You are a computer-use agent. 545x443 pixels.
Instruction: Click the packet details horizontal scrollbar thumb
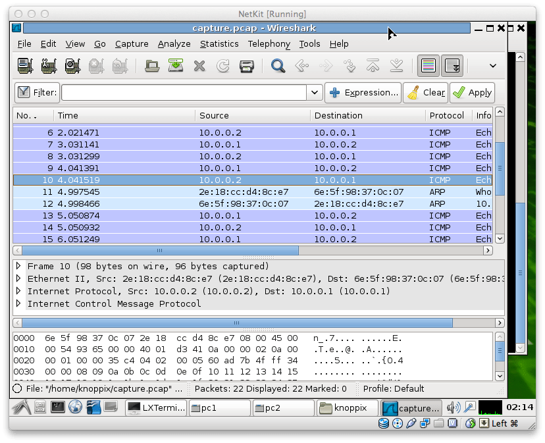[237, 323]
